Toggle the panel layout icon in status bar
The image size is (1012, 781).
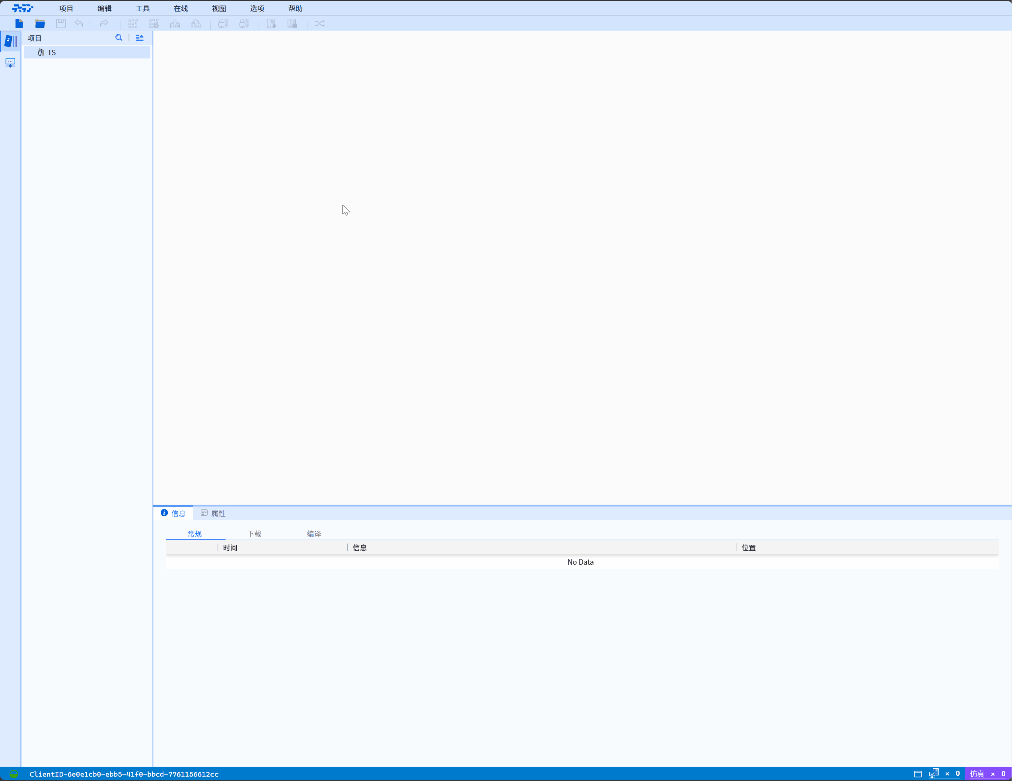click(x=917, y=773)
